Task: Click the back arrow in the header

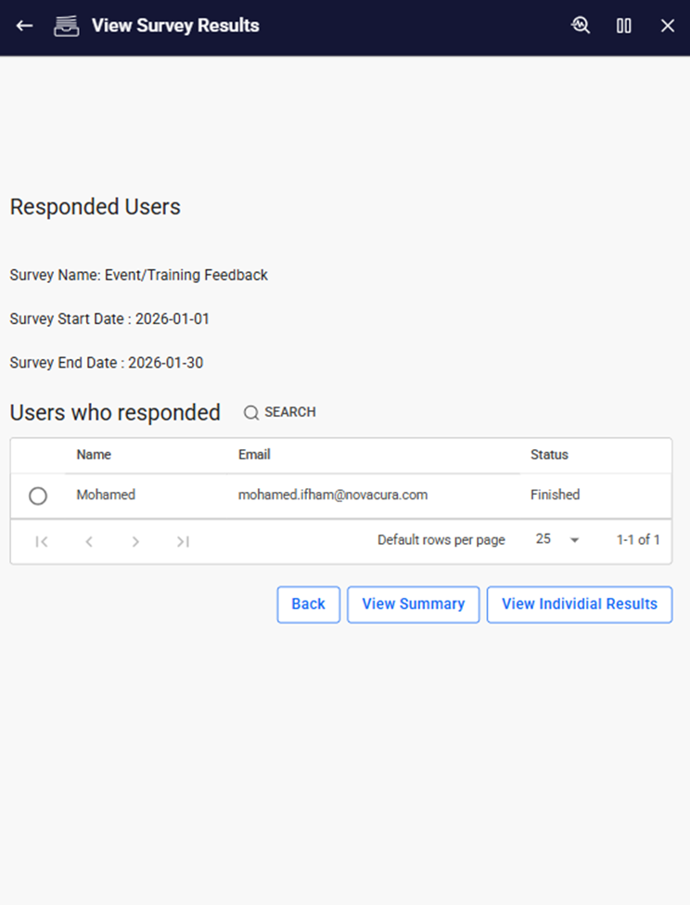Action: pos(24,26)
